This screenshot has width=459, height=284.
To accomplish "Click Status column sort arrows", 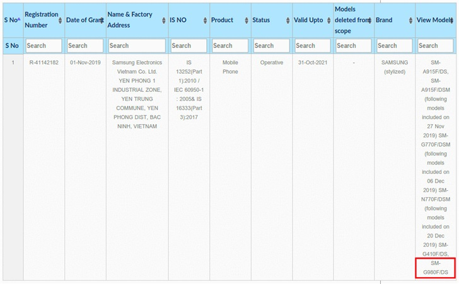I will (x=288, y=20).
